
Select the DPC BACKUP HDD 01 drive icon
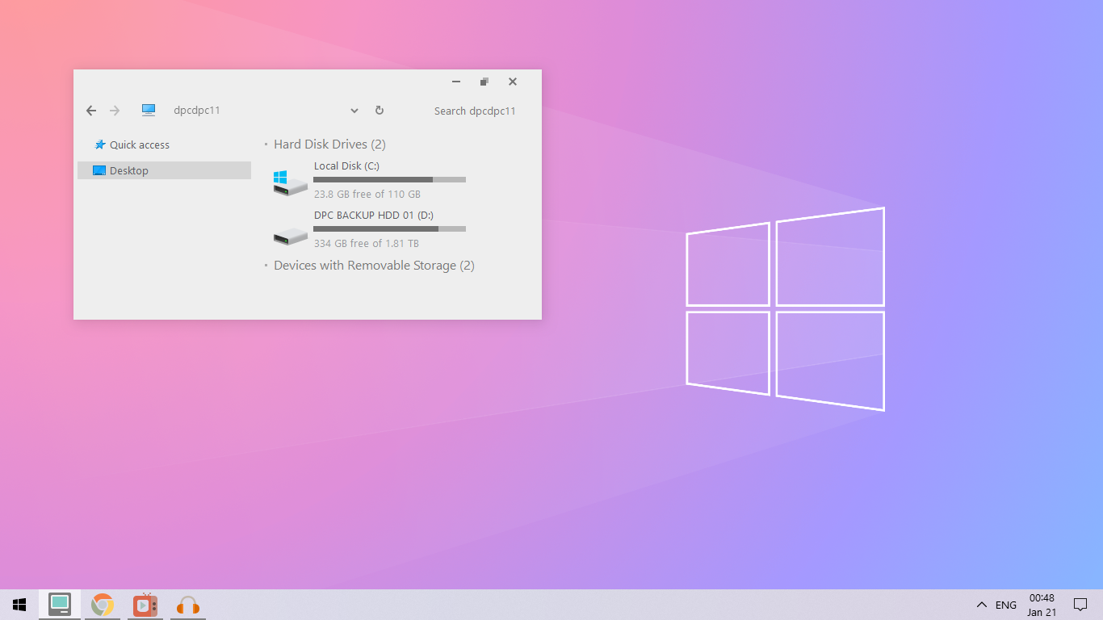tap(290, 237)
